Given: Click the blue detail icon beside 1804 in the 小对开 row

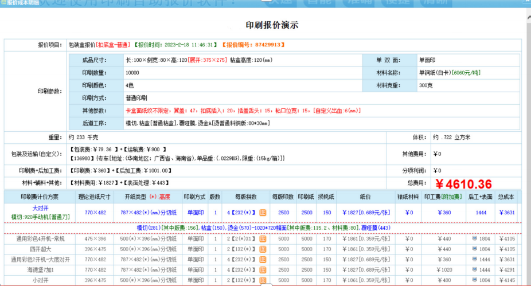Looking at the screenshot, I should point(474,280).
